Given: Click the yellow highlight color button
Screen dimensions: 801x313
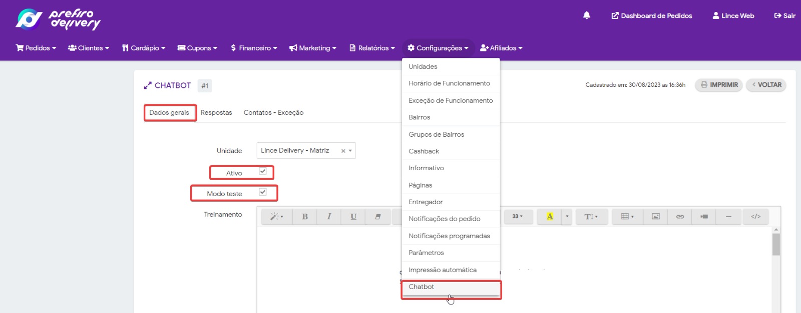Looking at the screenshot, I should coord(550,217).
